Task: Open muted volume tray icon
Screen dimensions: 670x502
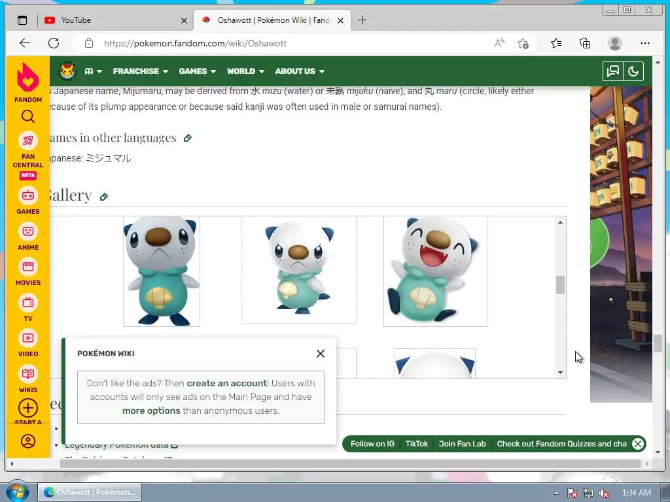Action: click(x=604, y=493)
